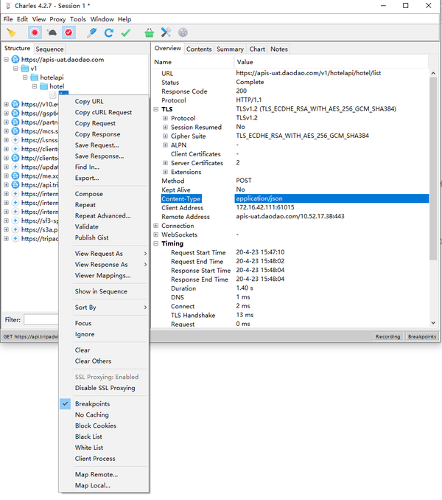The image size is (442, 500).
Task: Switch to the Summary tab
Action: click(x=230, y=49)
